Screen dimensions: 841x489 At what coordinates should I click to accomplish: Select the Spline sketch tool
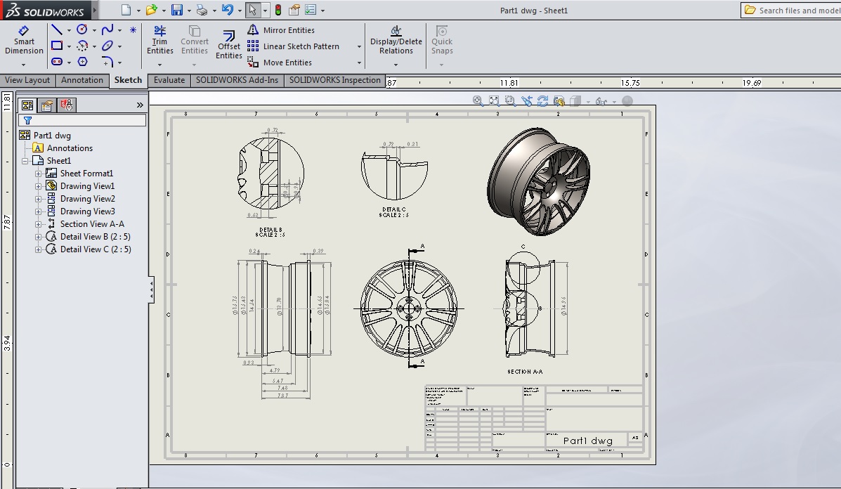click(x=107, y=30)
